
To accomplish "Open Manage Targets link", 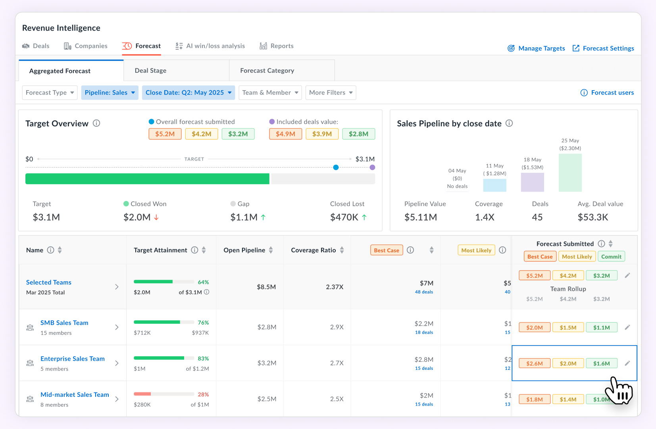I will click(536, 48).
